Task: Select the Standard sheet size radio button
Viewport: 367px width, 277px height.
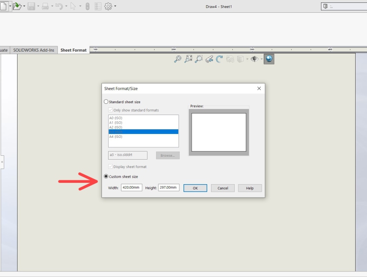Action: click(106, 102)
